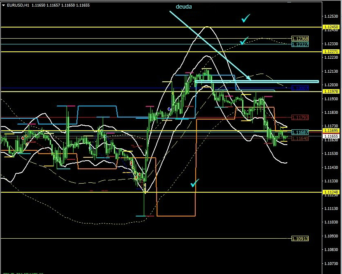Viewport: 342px width, 274px height.
Task: Click the 1.12230 price axis value
Action: tap(331, 58)
